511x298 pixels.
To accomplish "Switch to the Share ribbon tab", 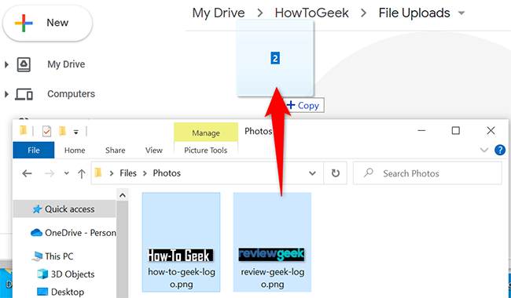I will 115,151.
